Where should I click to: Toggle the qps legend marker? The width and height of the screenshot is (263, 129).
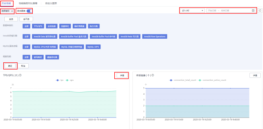pos(67,80)
